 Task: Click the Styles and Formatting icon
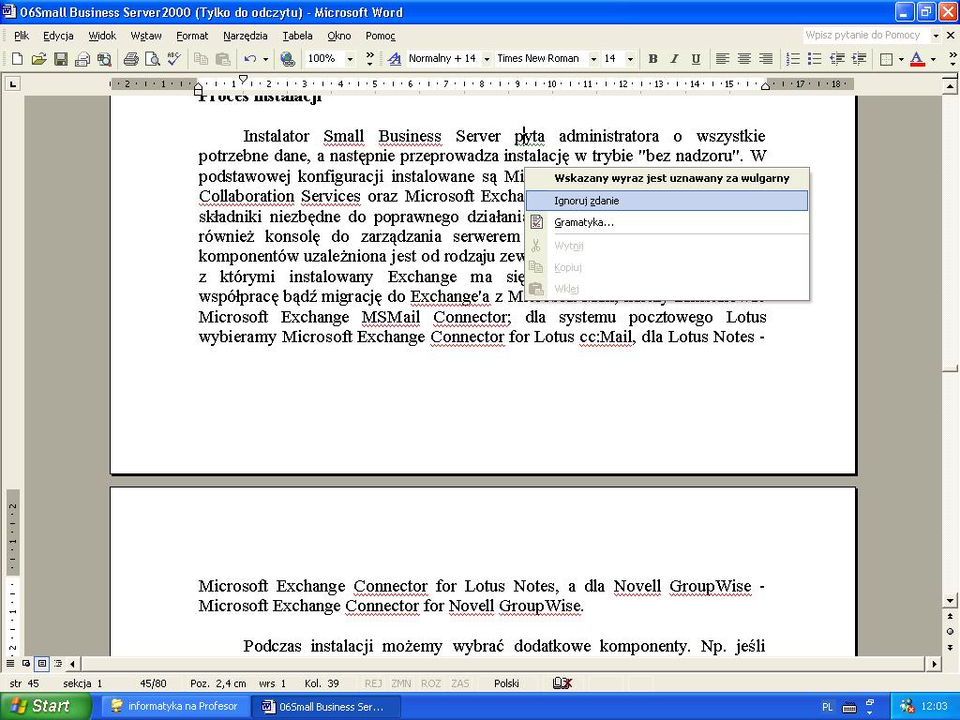(395, 59)
